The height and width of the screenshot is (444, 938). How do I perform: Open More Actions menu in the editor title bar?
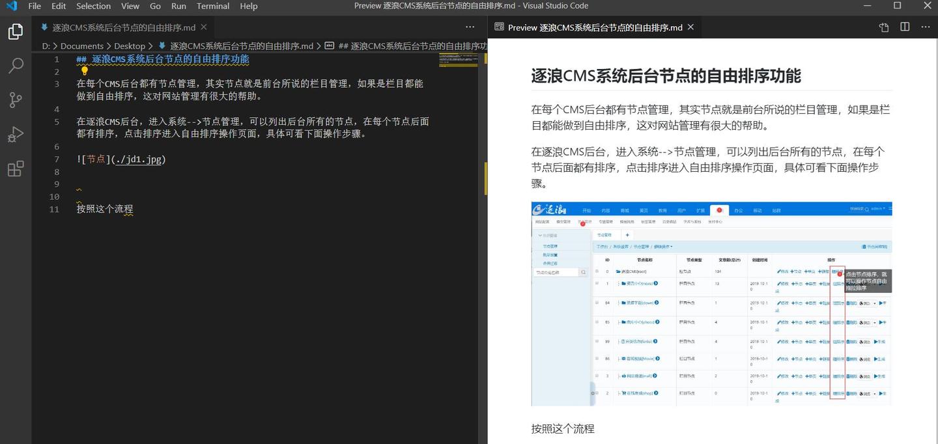click(x=470, y=27)
